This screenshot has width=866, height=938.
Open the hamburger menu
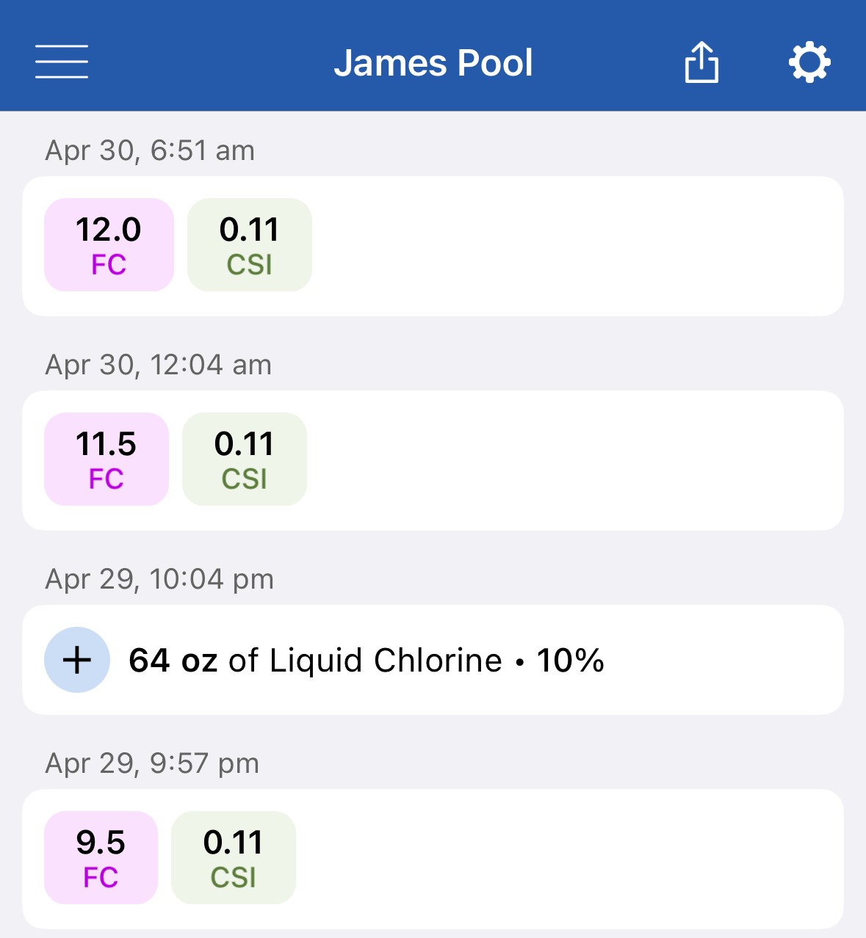click(x=62, y=62)
